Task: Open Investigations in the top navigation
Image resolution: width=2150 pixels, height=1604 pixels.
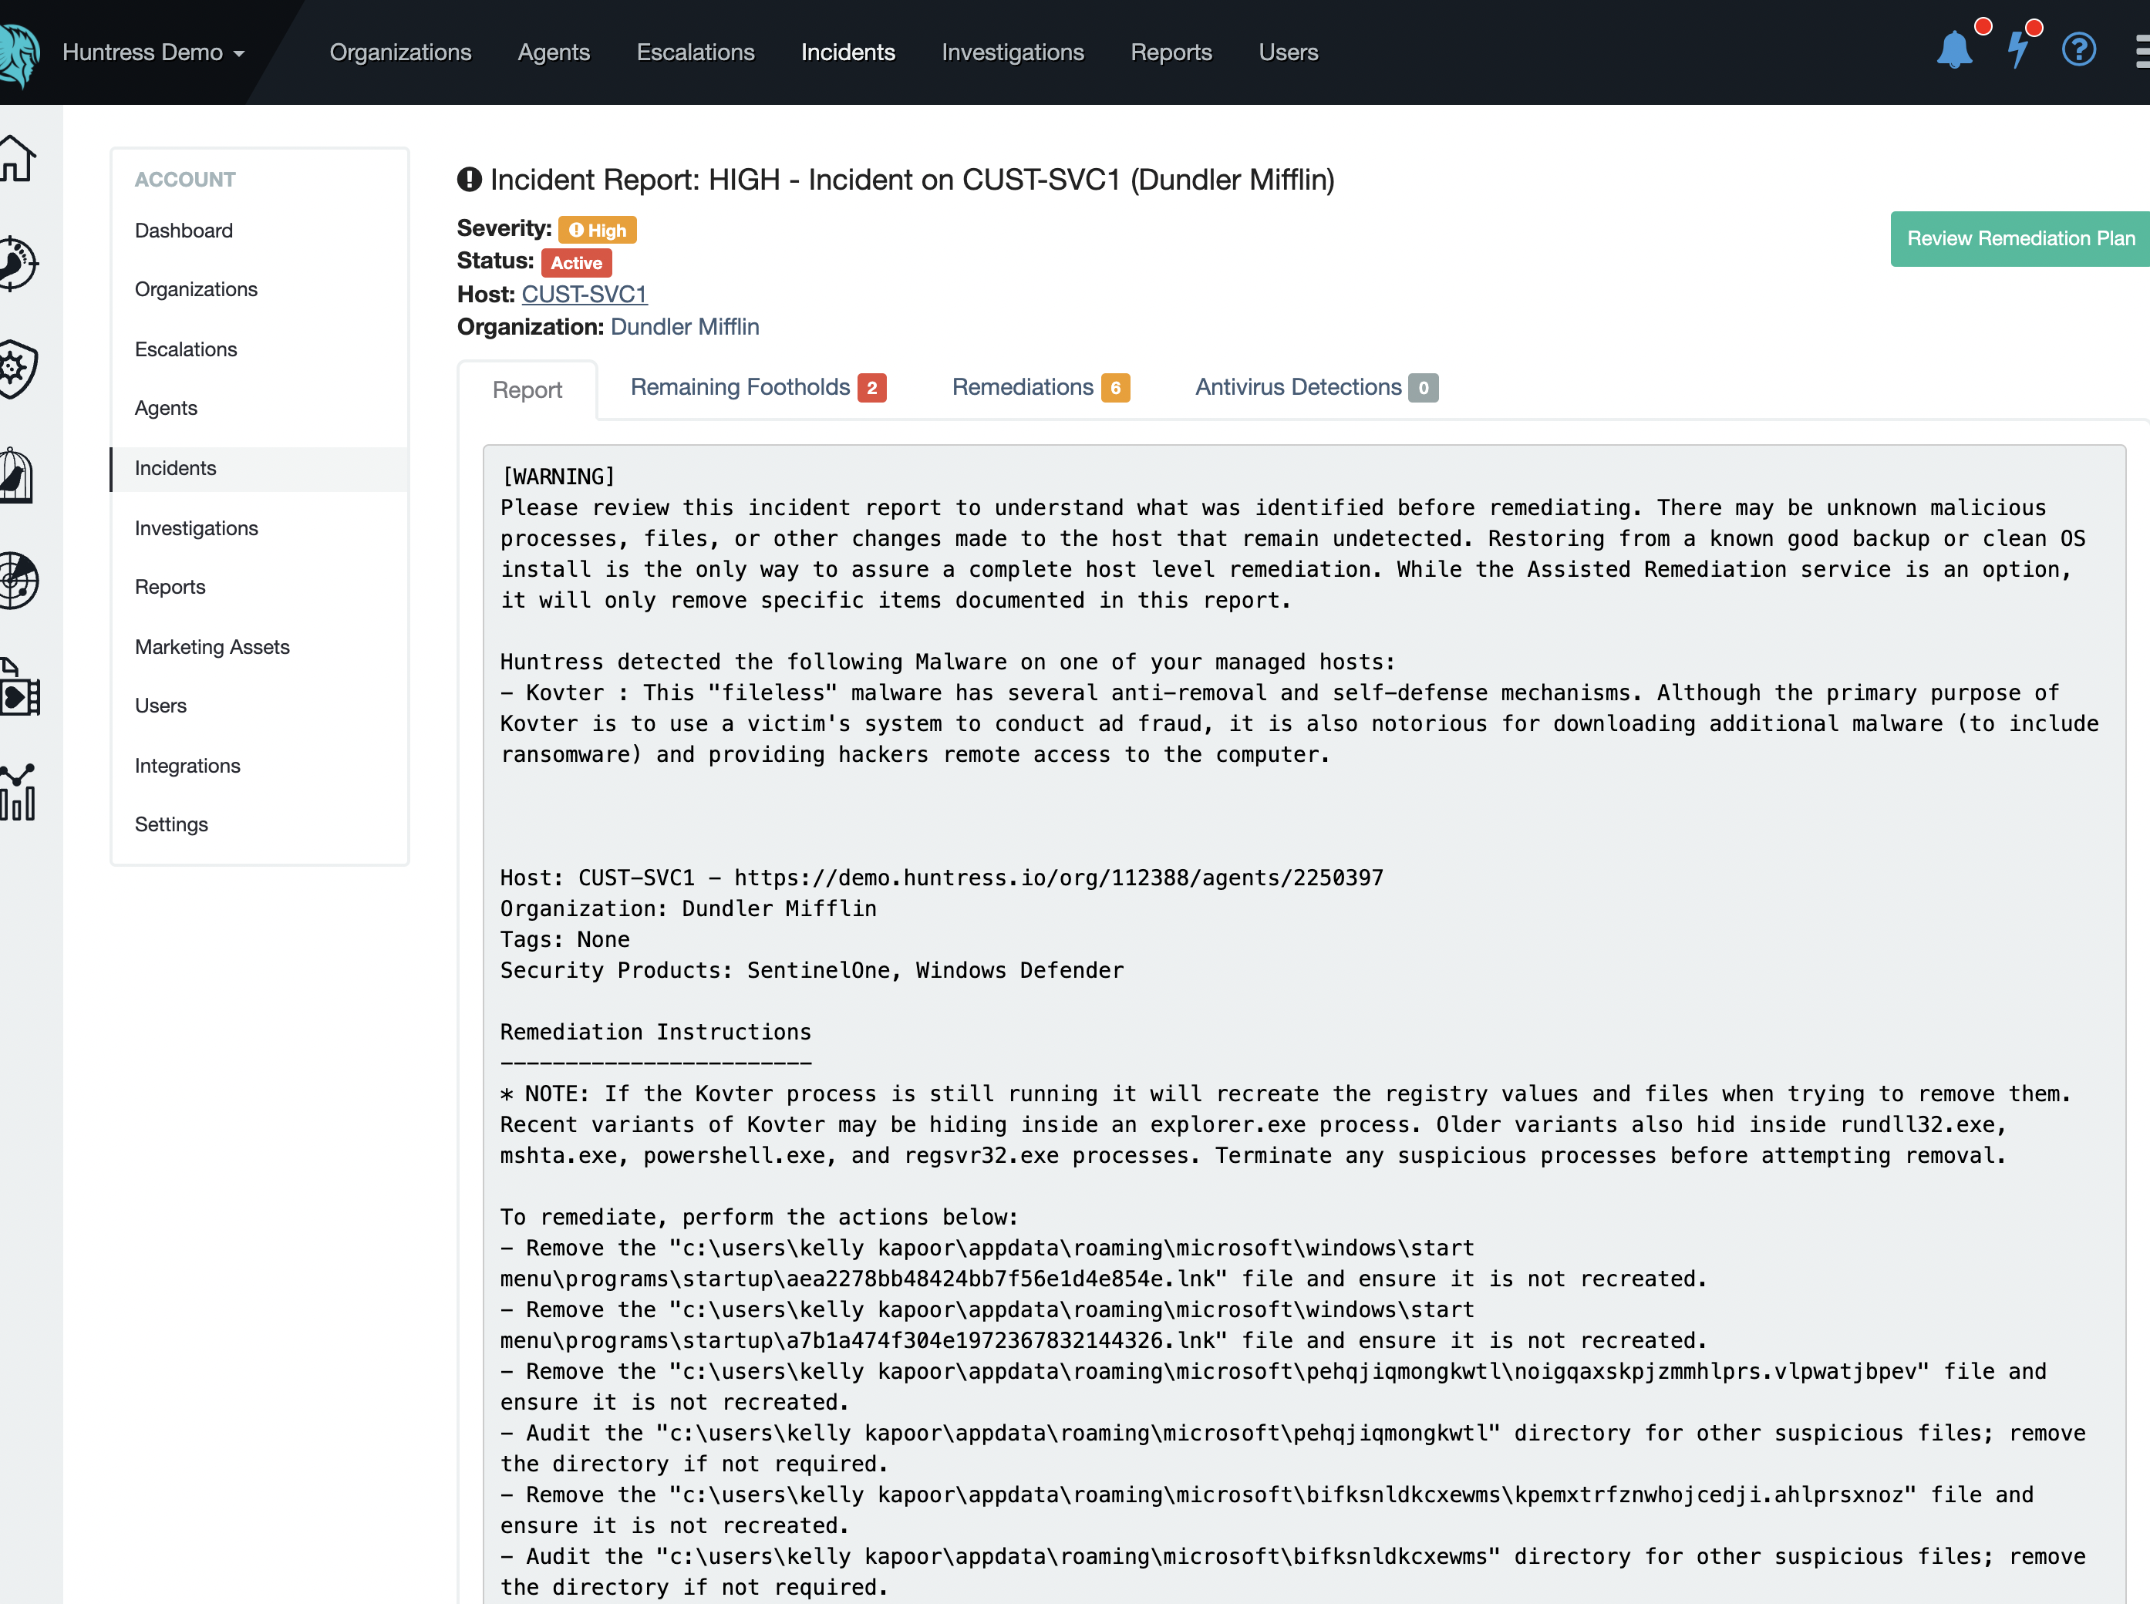Action: click(x=1013, y=52)
